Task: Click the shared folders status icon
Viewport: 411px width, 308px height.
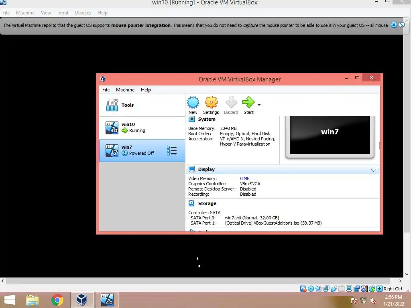Action: [x=341, y=289]
